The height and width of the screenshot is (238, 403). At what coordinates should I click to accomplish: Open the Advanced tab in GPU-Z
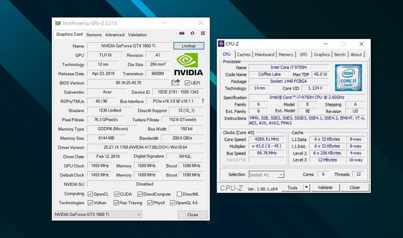click(115, 35)
